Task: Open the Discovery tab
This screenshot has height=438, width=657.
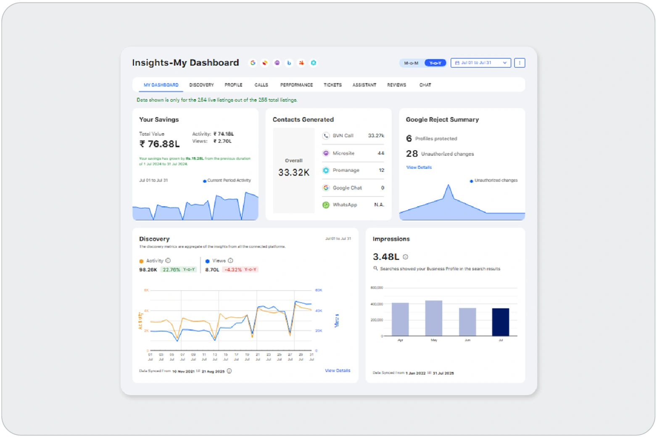Action: pyautogui.click(x=201, y=85)
